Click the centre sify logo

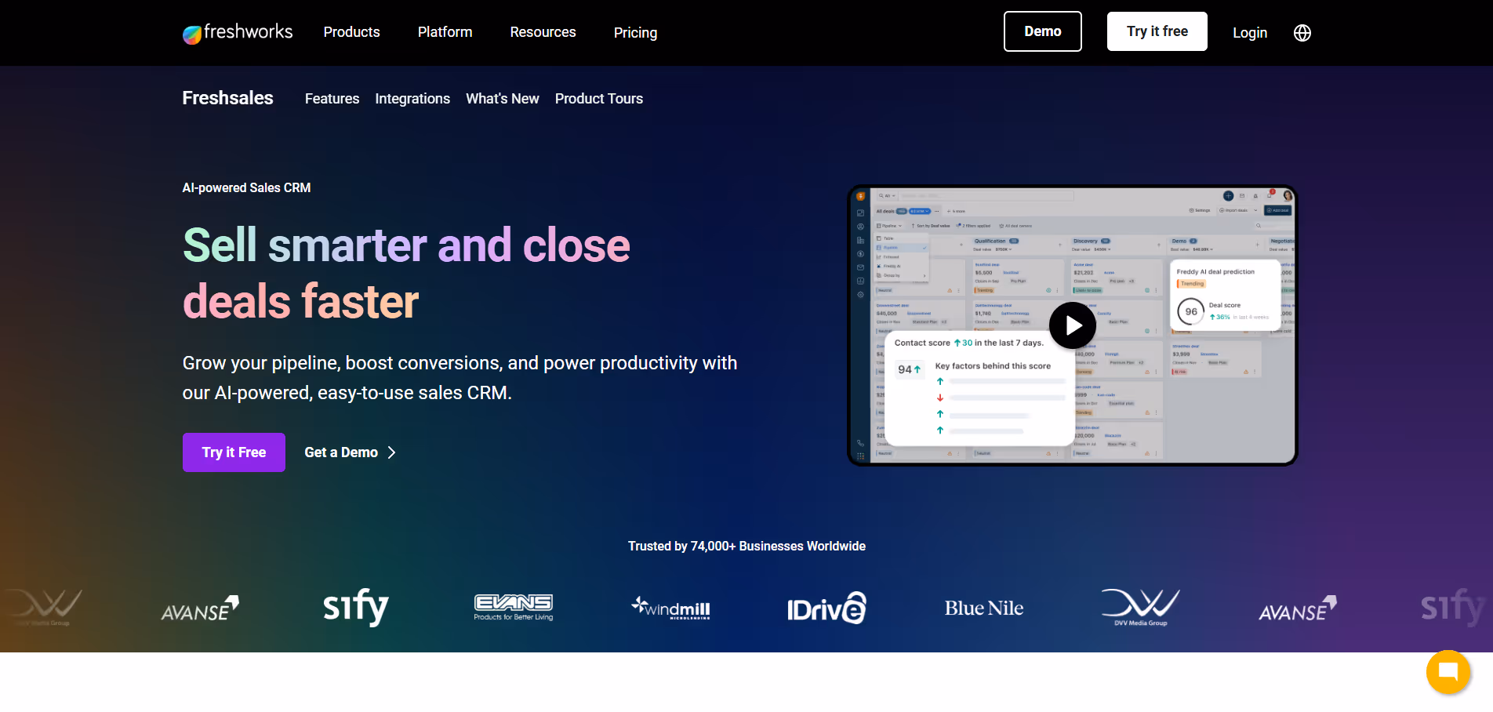[x=356, y=606]
